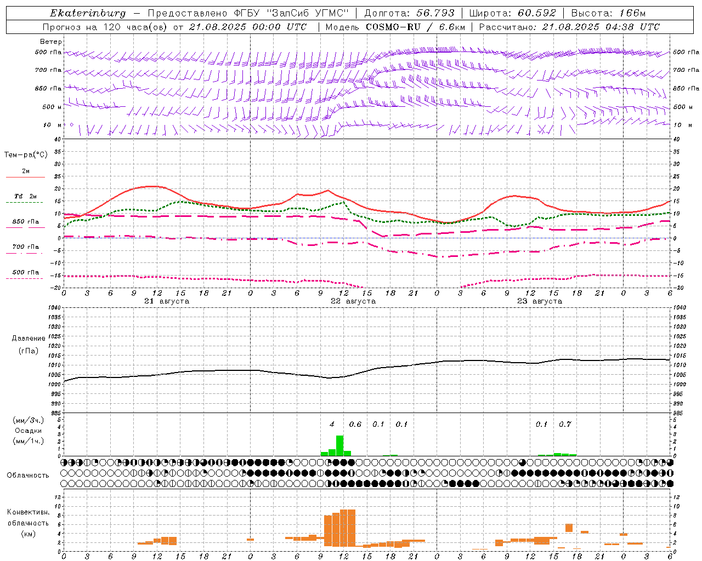This screenshot has width=702, height=561.
Task: Click the Тем-ра(°C) panel label
Action: (x=26, y=155)
